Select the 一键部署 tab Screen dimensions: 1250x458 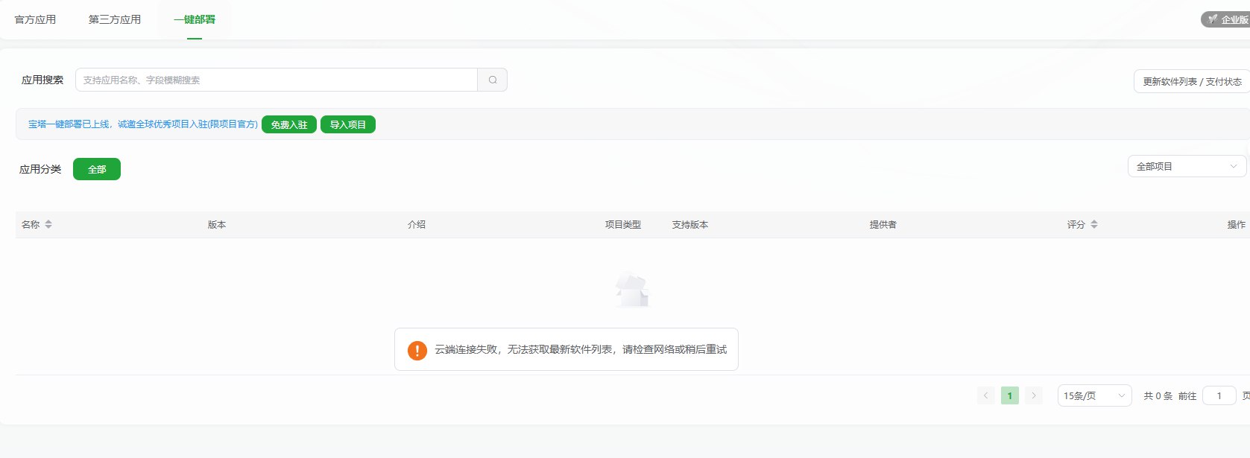tap(195, 19)
